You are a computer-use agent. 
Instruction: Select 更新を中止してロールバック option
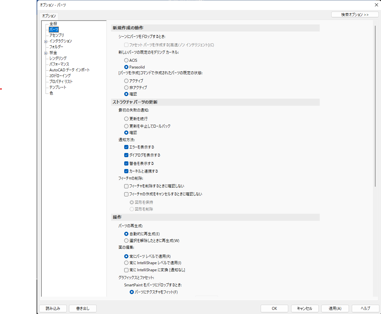point(126,126)
